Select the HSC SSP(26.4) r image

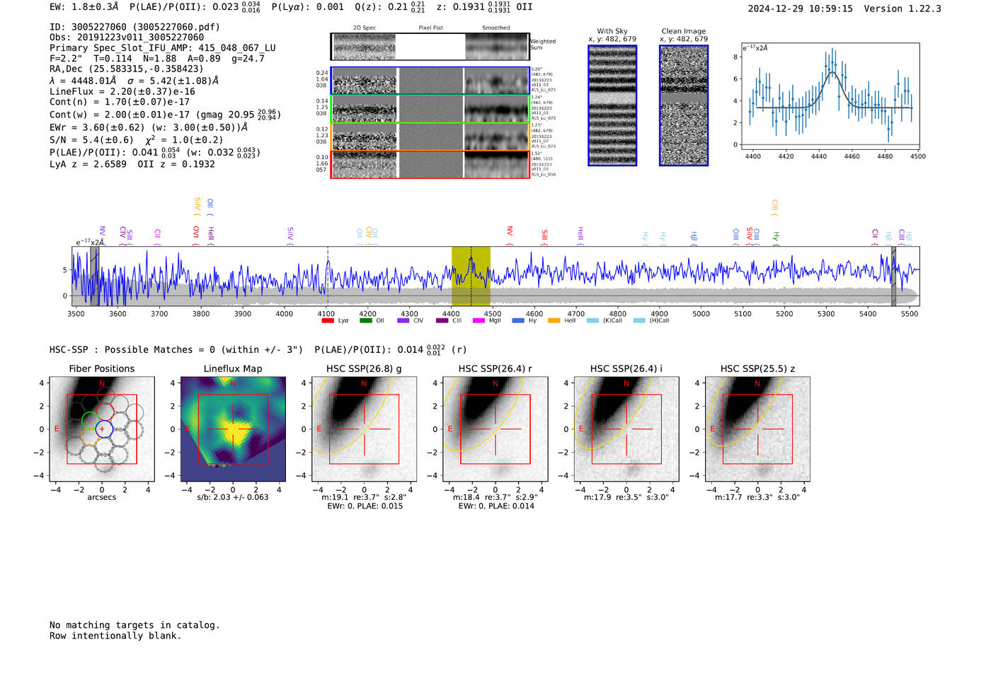click(x=495, y=429)
